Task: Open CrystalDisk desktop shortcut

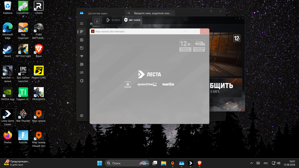Action: click(23, 9)
